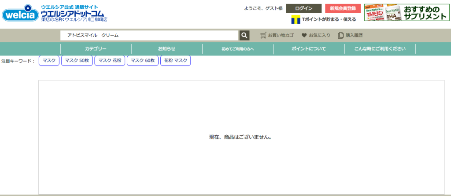Open ポイントについて menu item
This screenshot has width=451, height=196.
tap(309, 49)
